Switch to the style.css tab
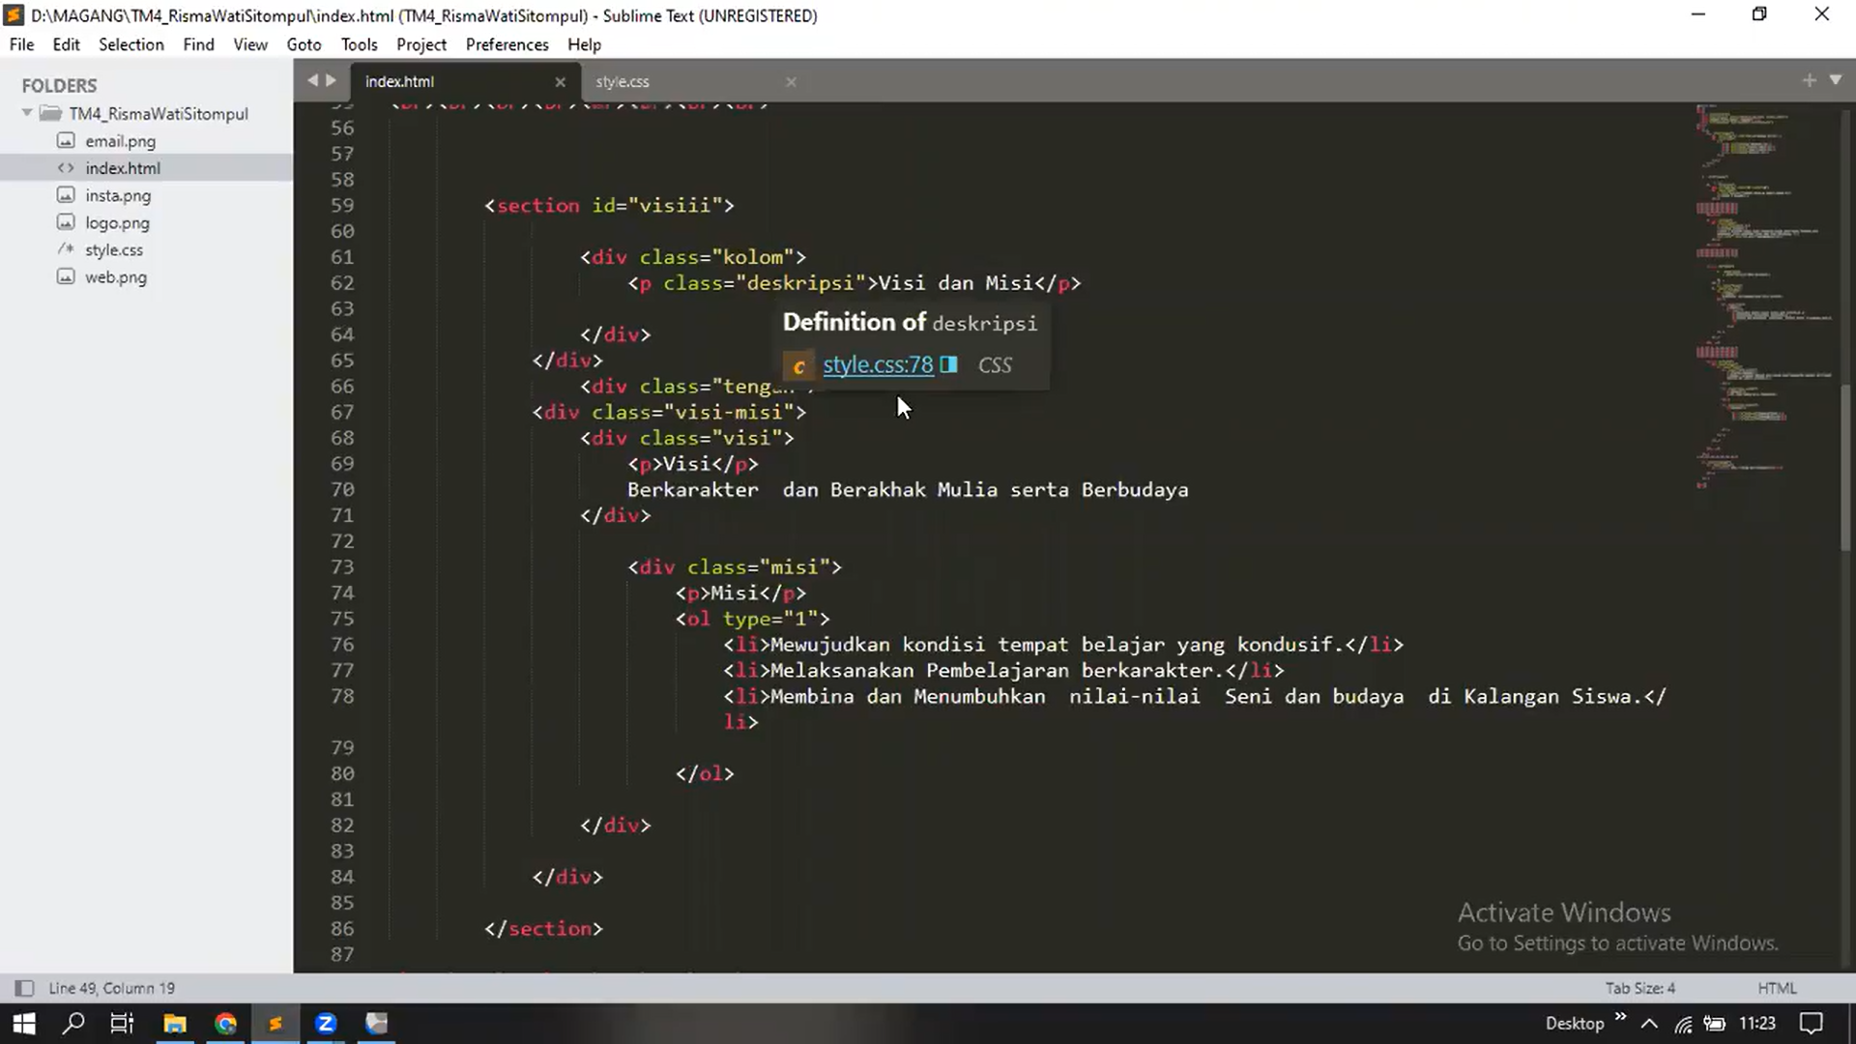The image size is (1856, 1044). coord(623,82)
